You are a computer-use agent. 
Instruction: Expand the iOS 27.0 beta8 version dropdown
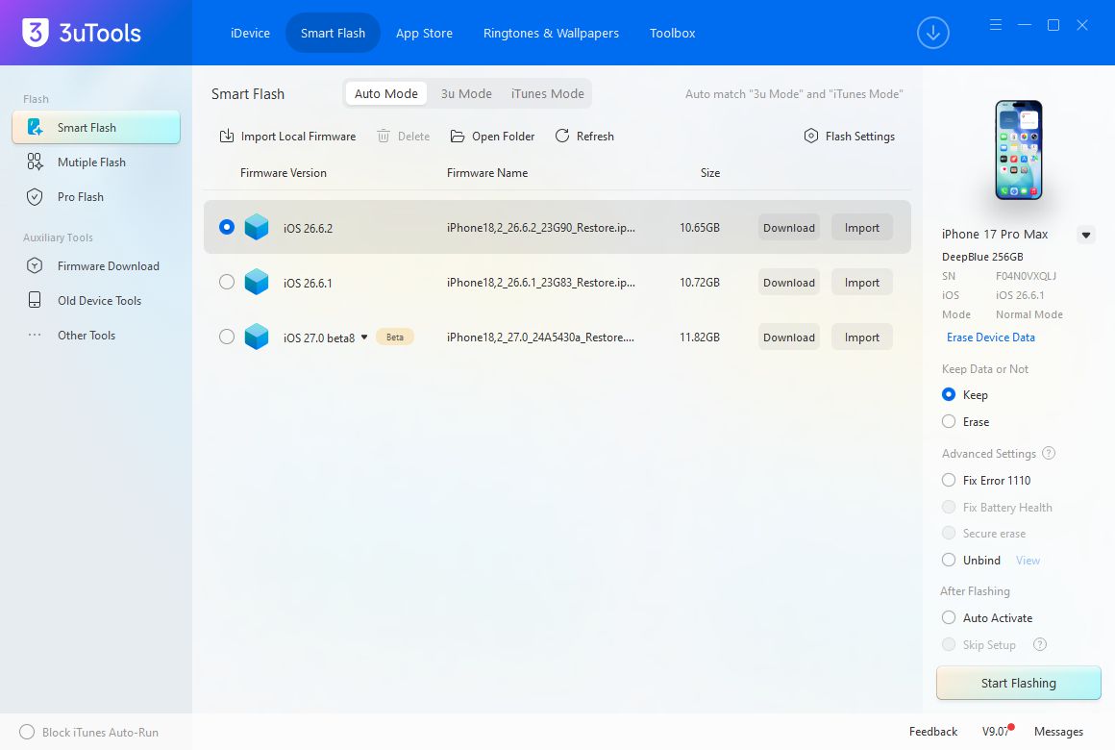364,337
